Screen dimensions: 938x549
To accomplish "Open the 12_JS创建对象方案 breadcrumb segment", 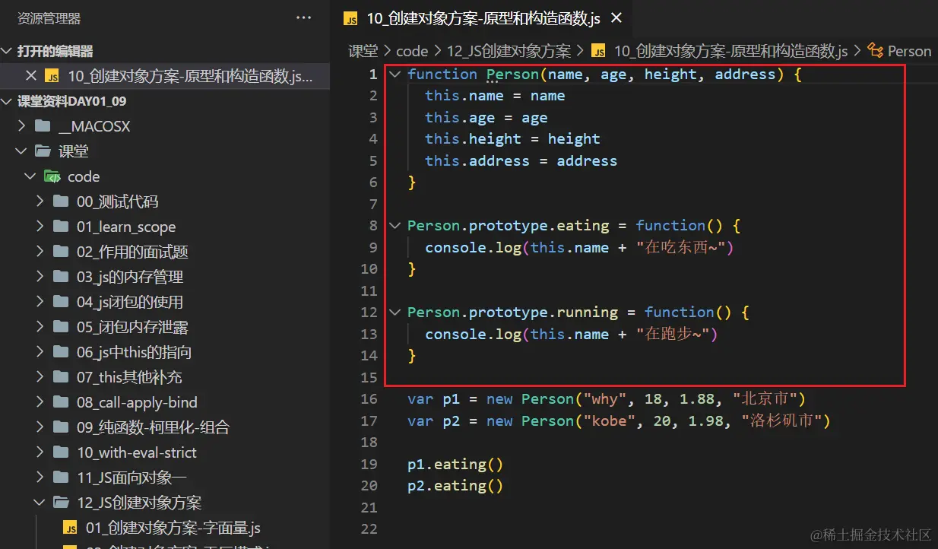I will click(x=509, y=51).
